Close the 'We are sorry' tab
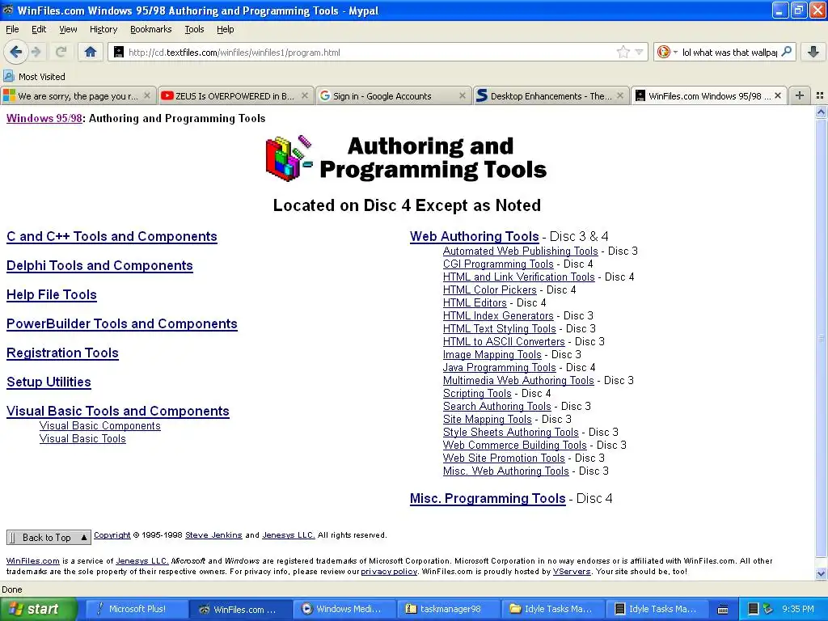The image size is (828, 621). (x=147, y=95)
